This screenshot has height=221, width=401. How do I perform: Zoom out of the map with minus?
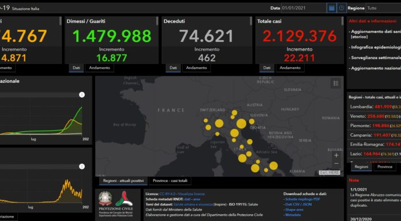pos(336,164)
